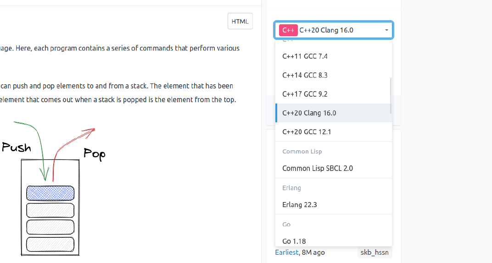Click the Go group header label
492x263 pixels.
click(x=286, y=224)
